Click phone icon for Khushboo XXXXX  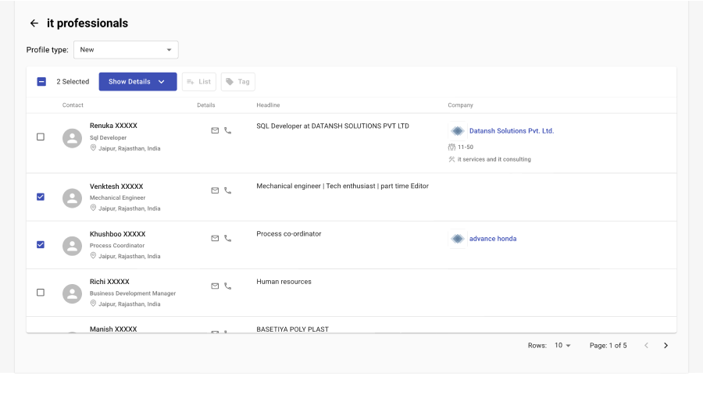228,238
